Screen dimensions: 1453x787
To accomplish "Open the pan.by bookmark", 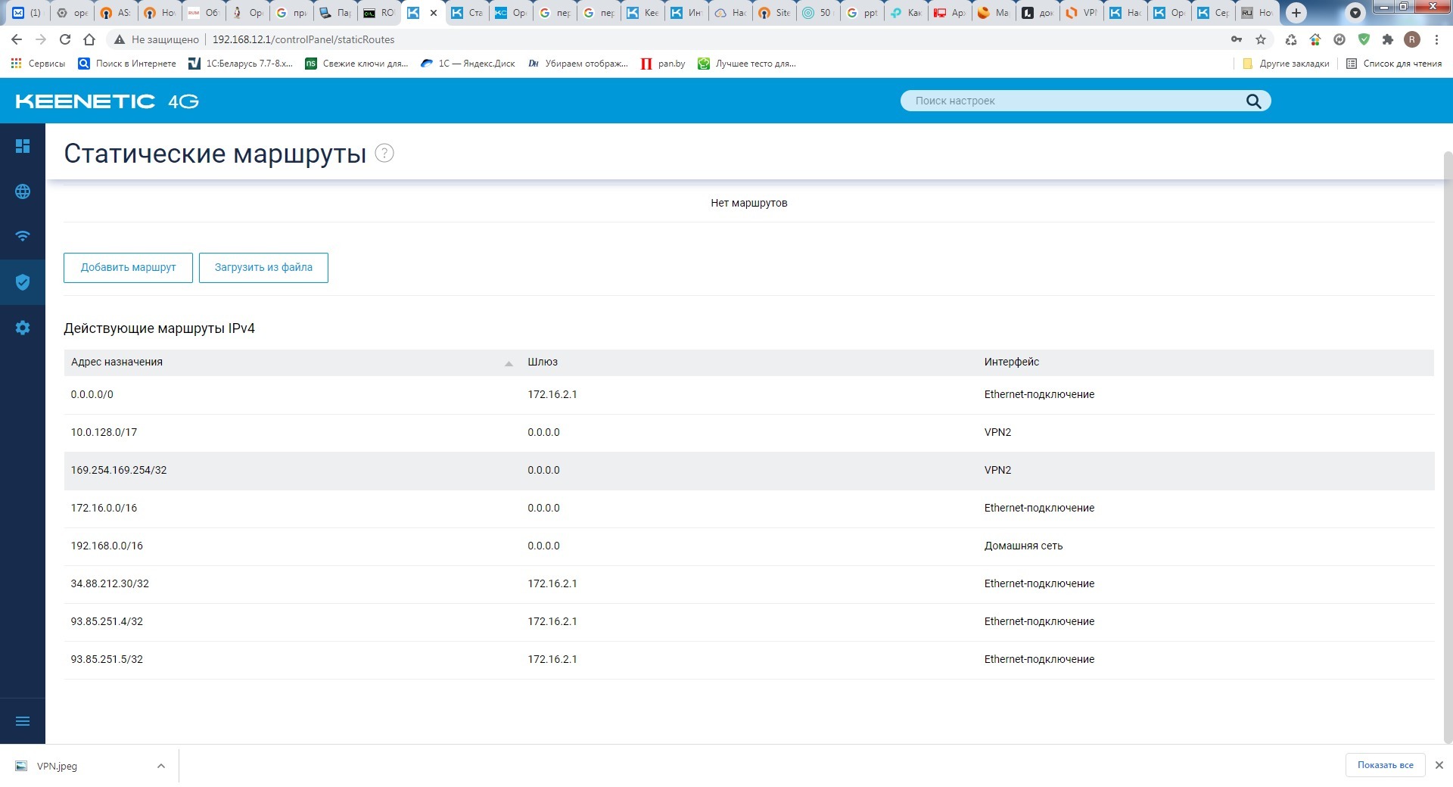I will 663,64.
